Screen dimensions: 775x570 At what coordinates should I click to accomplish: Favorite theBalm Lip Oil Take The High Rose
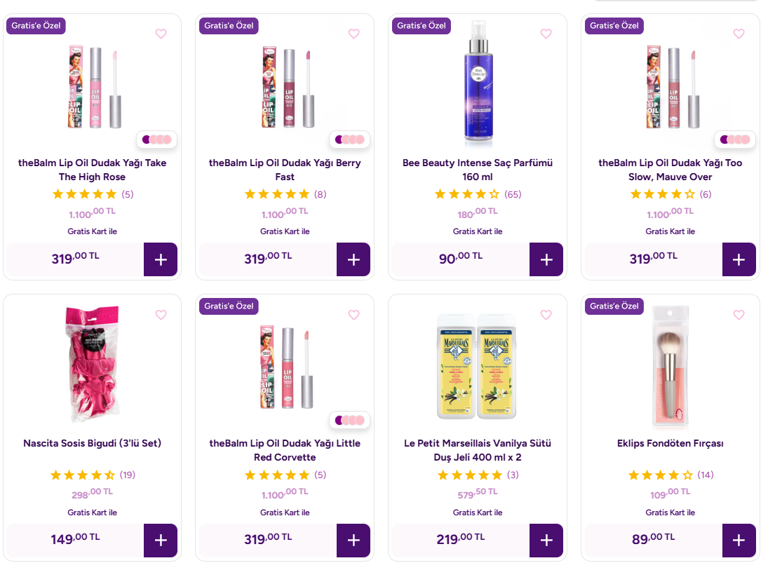pos(161,34)
